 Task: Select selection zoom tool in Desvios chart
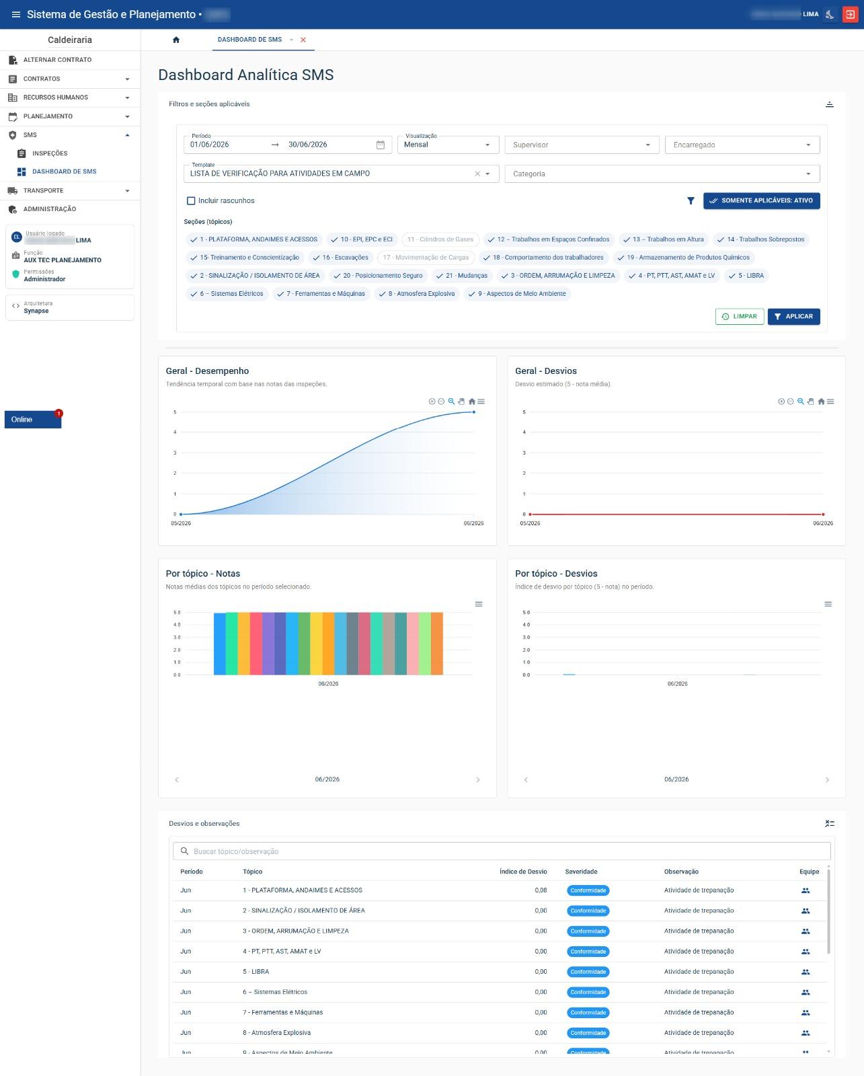[x=801, y=401]
